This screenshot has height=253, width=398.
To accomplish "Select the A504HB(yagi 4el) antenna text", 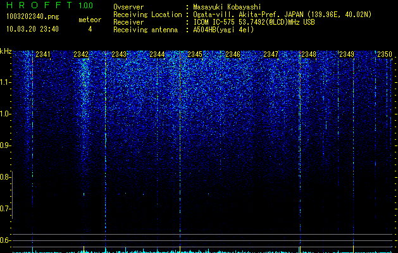I will tap(223, 30).
